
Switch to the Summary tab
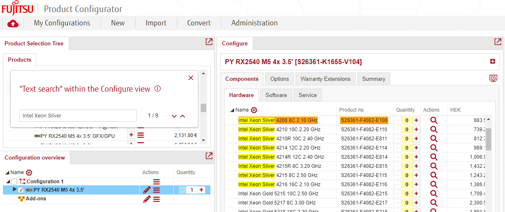point(374,79)
